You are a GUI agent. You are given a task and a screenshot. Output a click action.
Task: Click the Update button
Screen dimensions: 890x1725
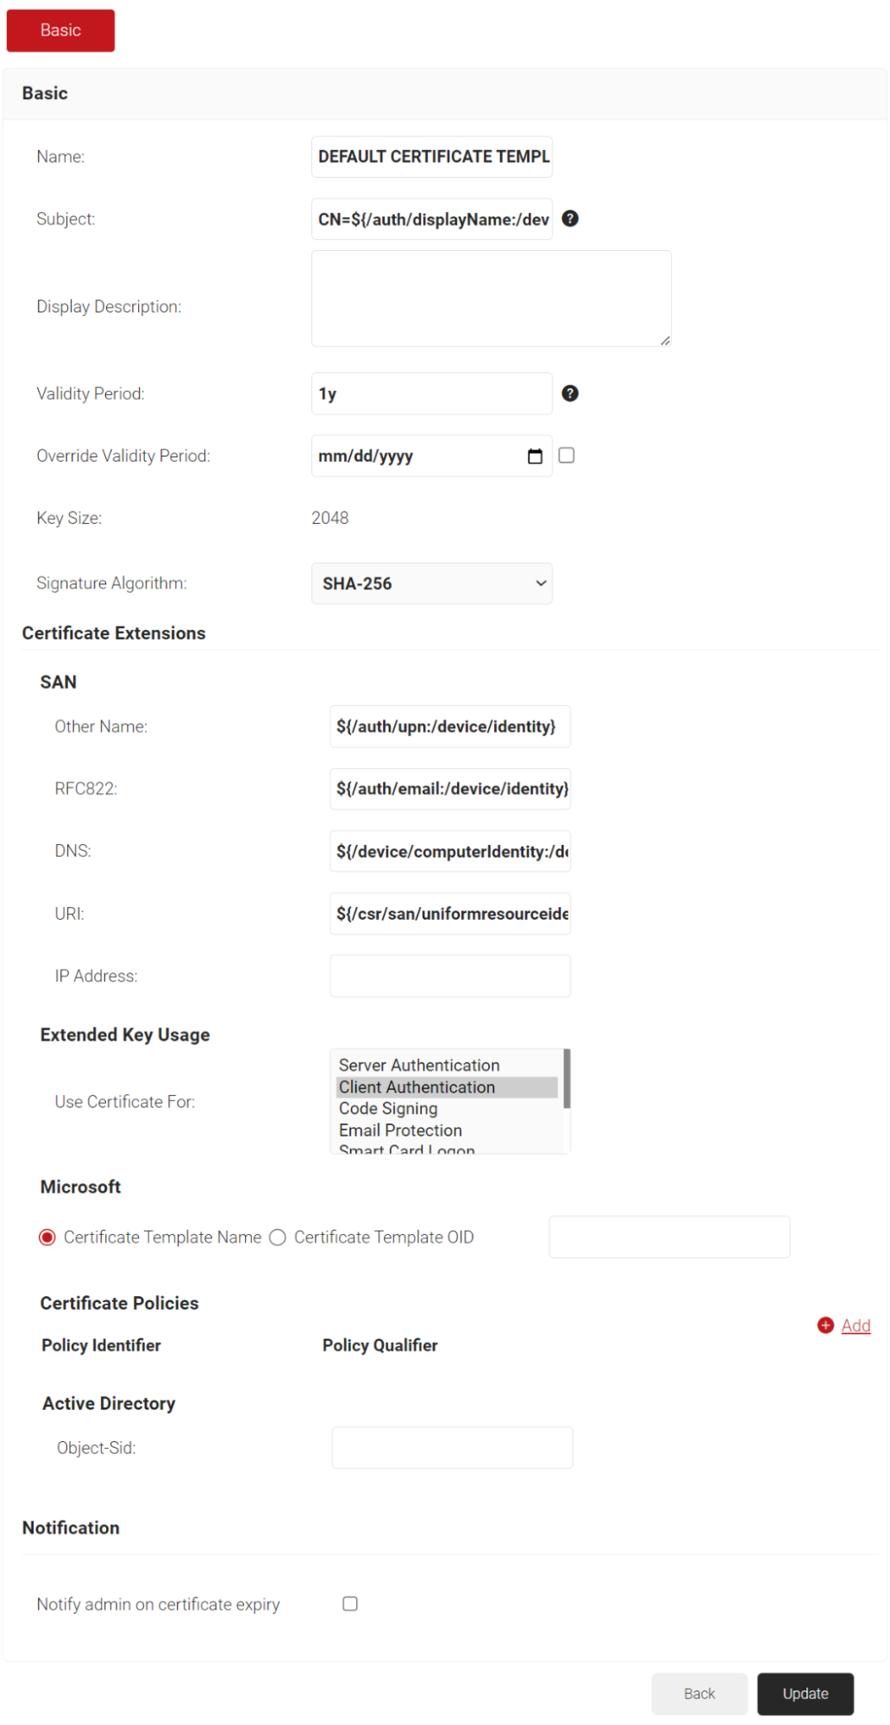(x=805, y=1694)
